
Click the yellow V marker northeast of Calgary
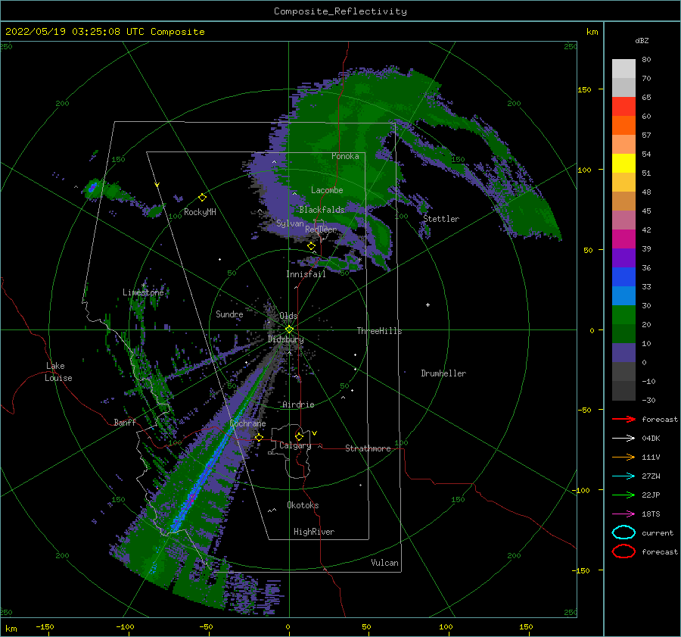coord(315,433)
